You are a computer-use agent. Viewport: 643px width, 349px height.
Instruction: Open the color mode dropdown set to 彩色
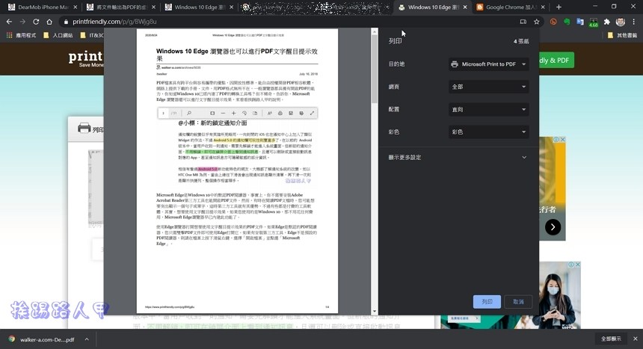point(488,132)
